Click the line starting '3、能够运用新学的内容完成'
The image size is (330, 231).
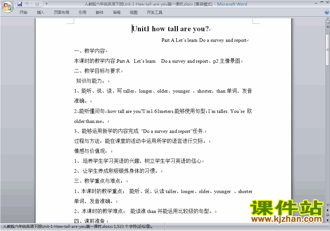tap(139, 131)
